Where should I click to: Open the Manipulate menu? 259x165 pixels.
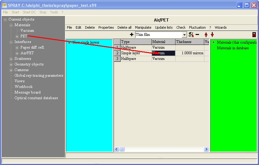click(143, 27)
